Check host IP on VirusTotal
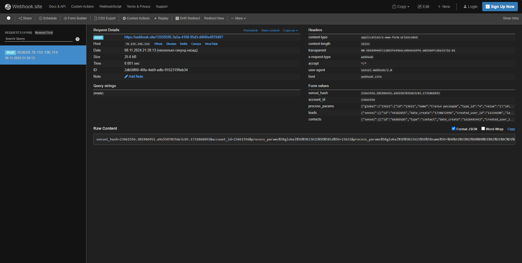522x263 pixels. [x=211, y=44]
